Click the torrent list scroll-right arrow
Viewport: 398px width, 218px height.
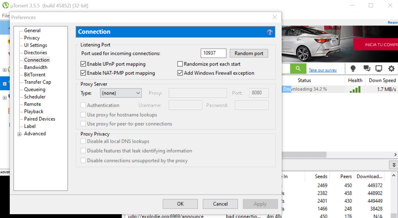395,155
